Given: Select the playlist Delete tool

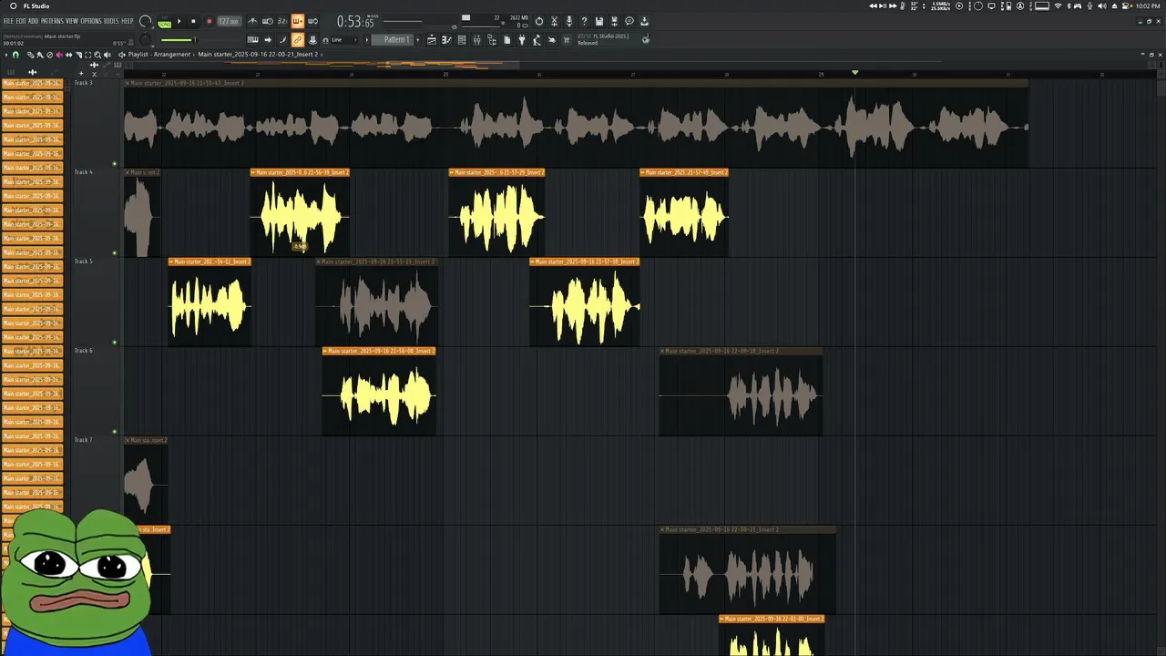Looking at the screenshot, I should click(x=49, y=55).
